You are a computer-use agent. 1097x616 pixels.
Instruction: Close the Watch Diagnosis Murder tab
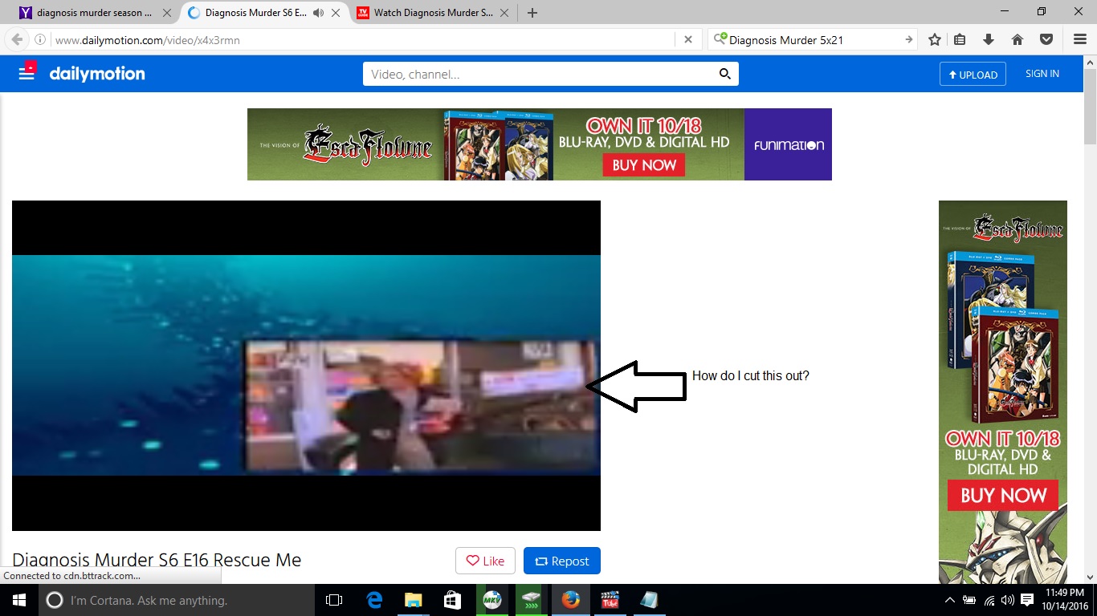(x=504, y=13)
